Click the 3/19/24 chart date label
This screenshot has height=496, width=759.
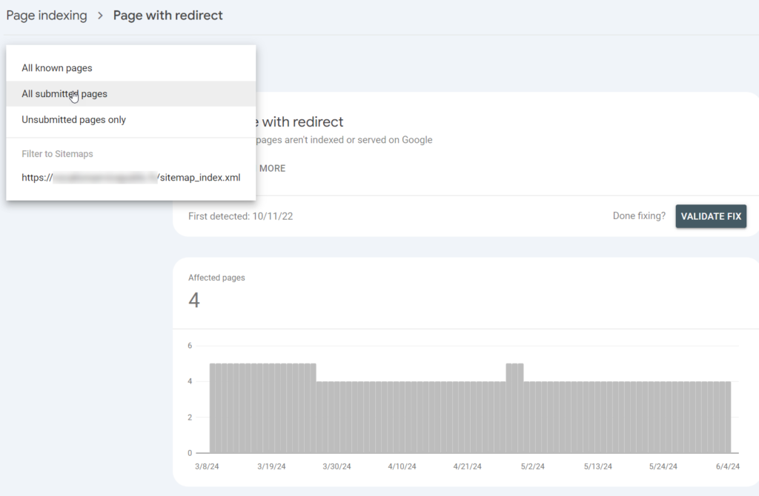pyautogui.click(x=271, y=466)
